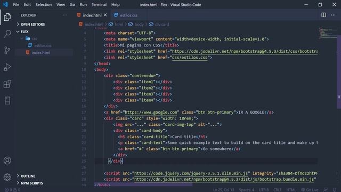Image resolution: width=341 pixels, height=192 pixels.
Task: Open the Extensions view
Action: pos(7,84)
